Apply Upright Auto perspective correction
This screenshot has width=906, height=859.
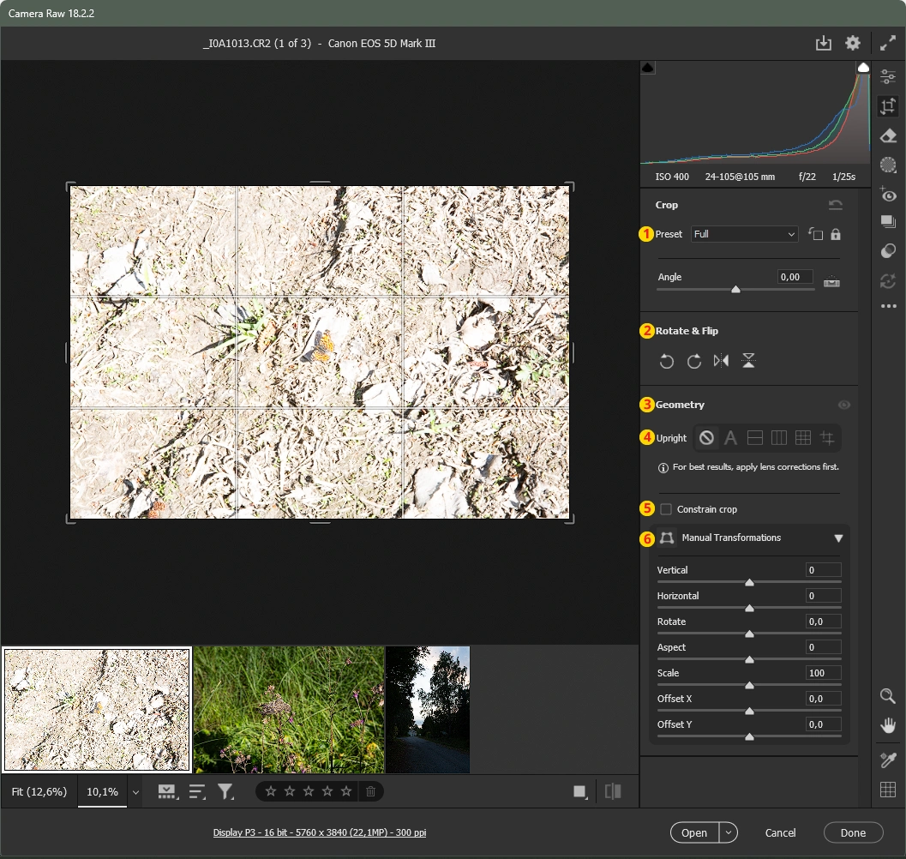[x=730, y=437]
